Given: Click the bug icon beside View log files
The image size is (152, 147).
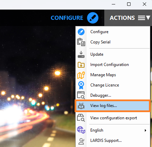Looking at the screenshot, I should coord(81,106).
